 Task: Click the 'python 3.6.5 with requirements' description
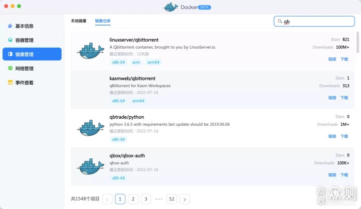click(x=169, y=124)
